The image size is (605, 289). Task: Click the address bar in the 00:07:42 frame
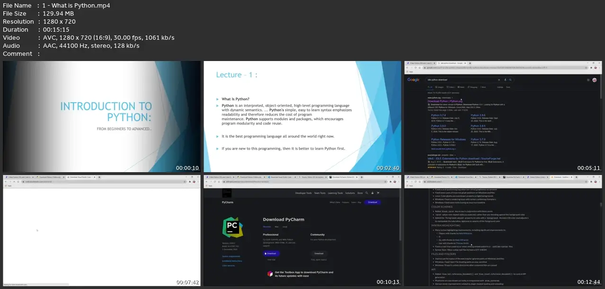click(x=103, y=182)
